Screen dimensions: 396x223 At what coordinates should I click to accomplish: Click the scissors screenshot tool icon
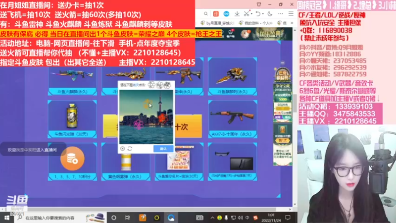coord(247,14)
